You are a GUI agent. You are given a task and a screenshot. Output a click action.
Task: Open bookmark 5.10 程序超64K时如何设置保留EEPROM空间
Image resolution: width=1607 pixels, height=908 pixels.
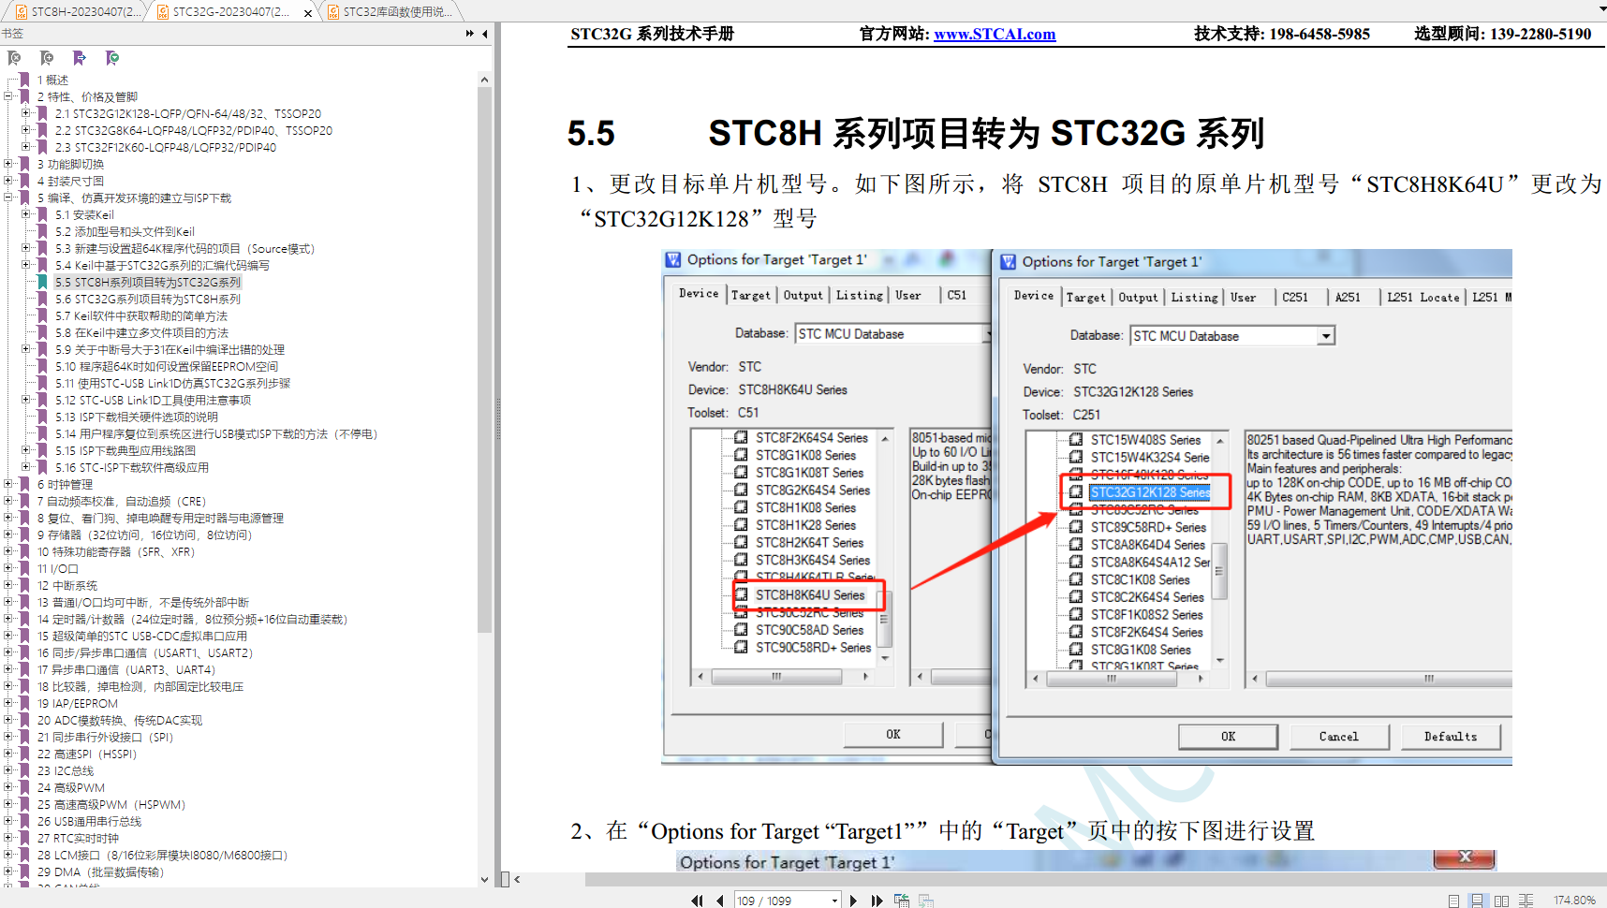167,366
